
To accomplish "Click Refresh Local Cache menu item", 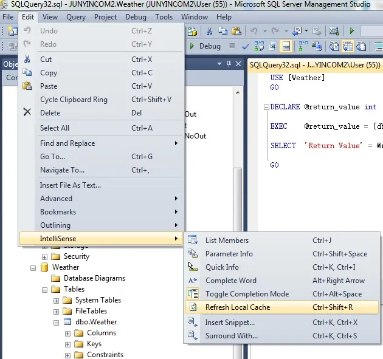I will pos(281,307).
